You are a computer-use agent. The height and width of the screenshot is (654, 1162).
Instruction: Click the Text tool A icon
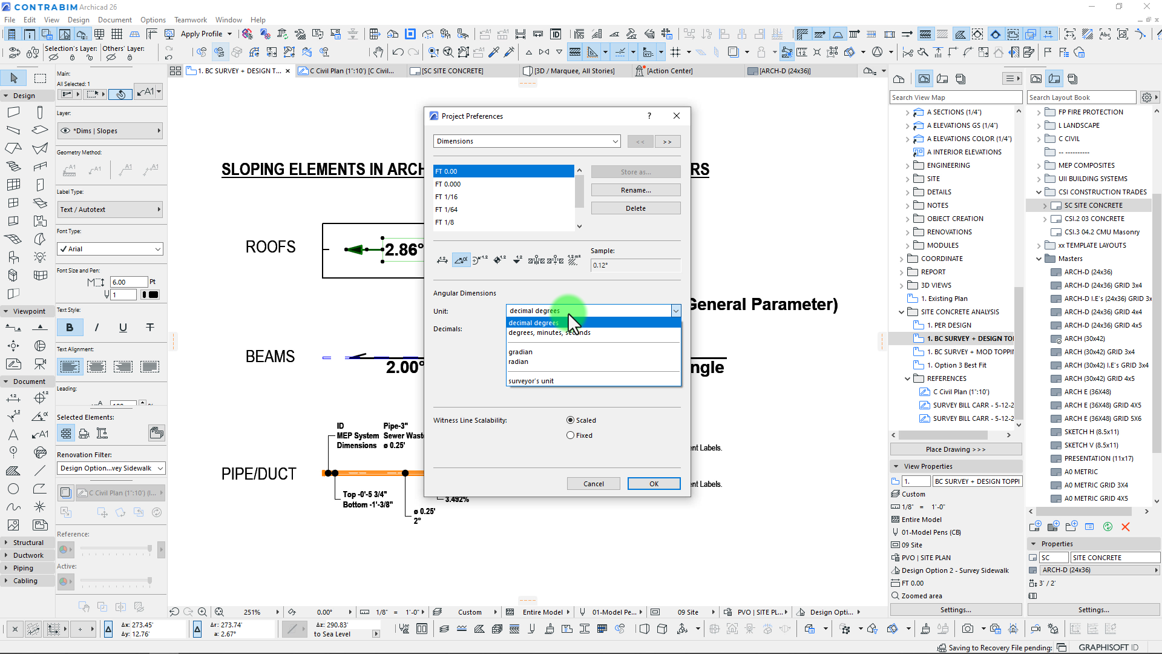tap(13, 434)
